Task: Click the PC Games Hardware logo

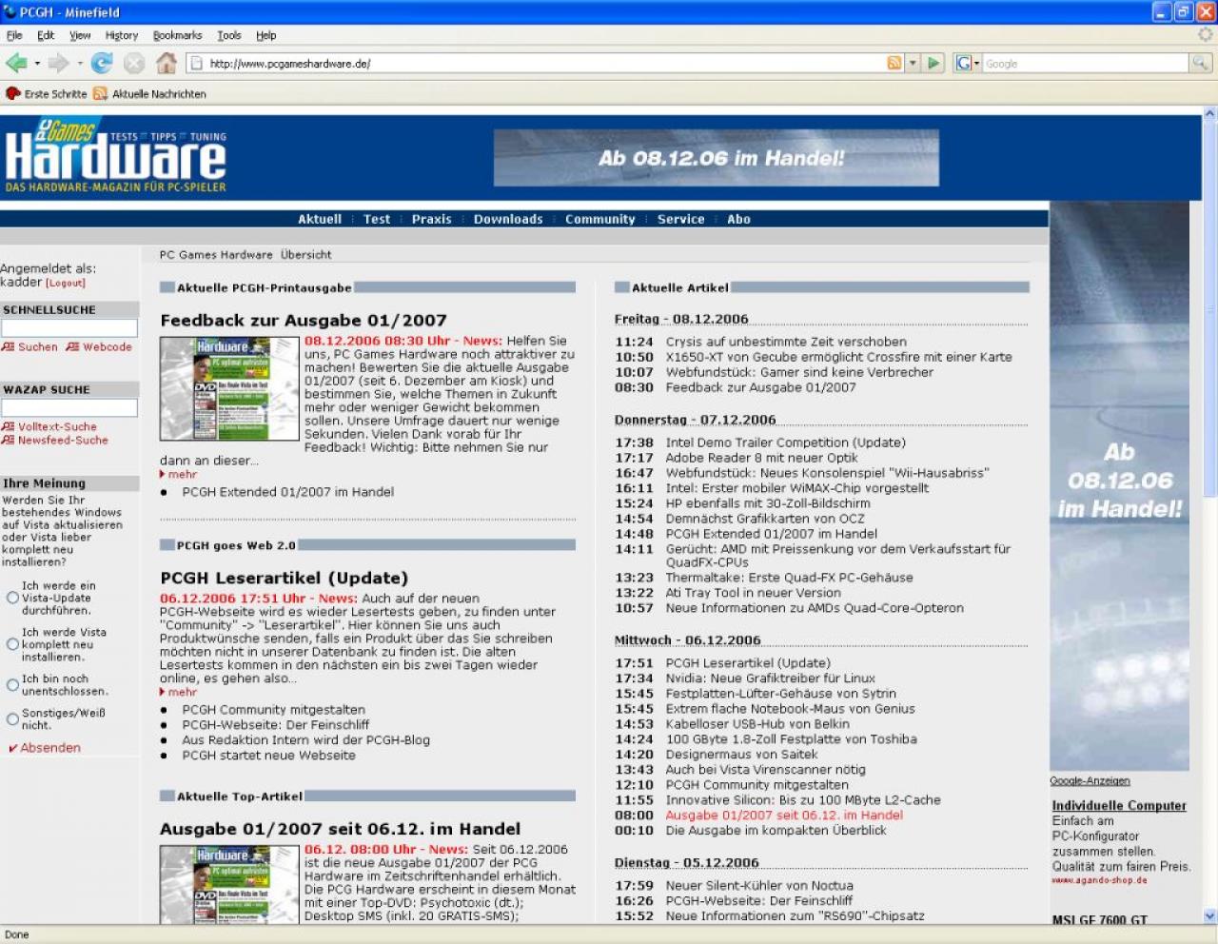Action: pos(116,156)
